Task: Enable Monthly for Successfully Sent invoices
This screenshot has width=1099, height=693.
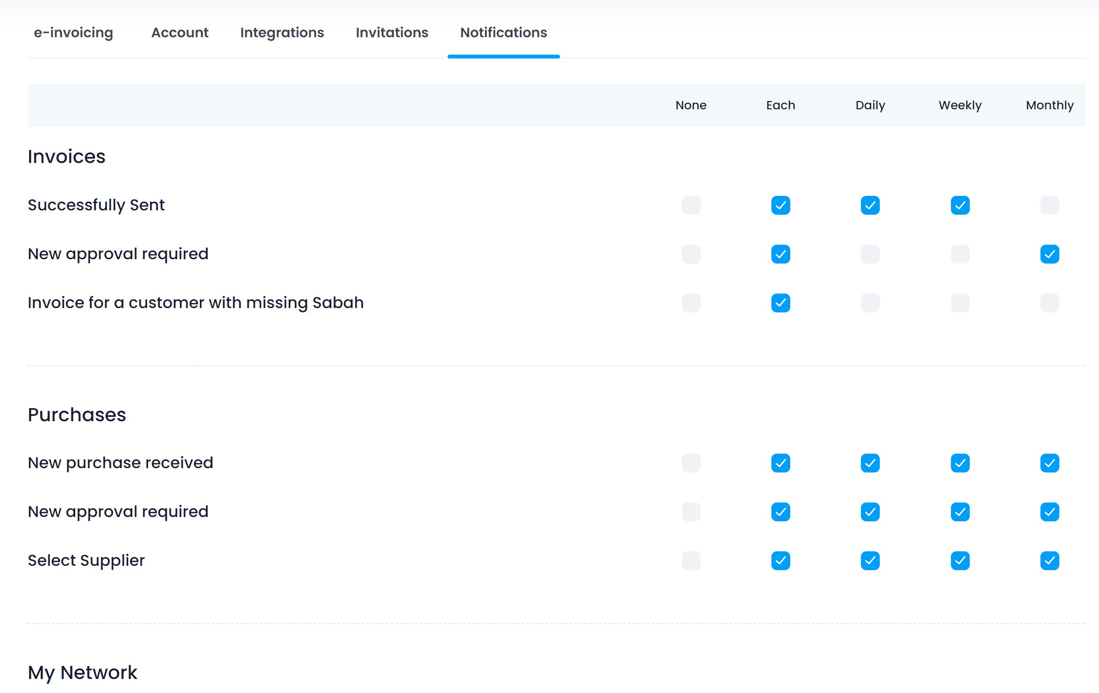Action: point(1050,206)
